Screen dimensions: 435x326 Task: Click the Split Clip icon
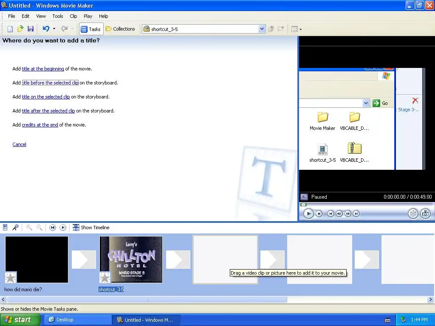[x=413, y=214]
